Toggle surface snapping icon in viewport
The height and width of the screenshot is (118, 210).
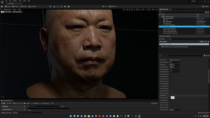[134, 10]
